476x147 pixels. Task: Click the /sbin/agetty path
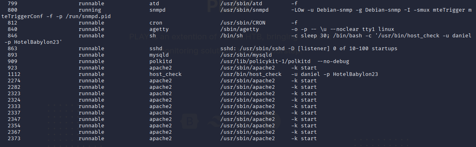pyautogui.click(x=240, y=29)
